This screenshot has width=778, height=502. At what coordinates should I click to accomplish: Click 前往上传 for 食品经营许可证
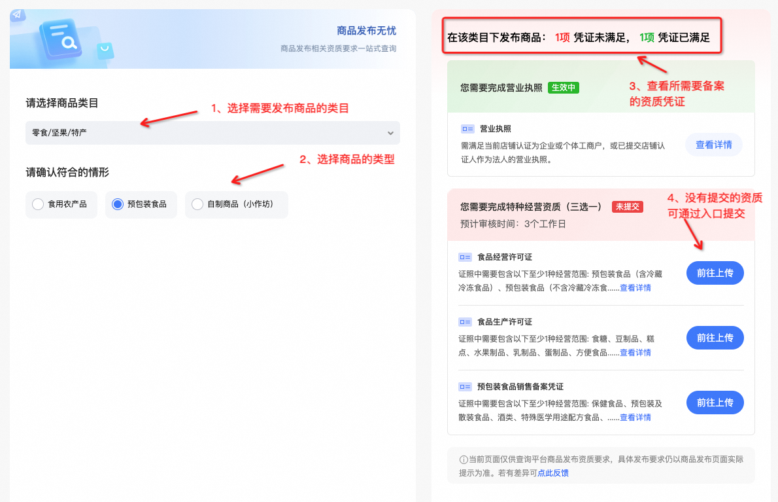coord(715,273)
